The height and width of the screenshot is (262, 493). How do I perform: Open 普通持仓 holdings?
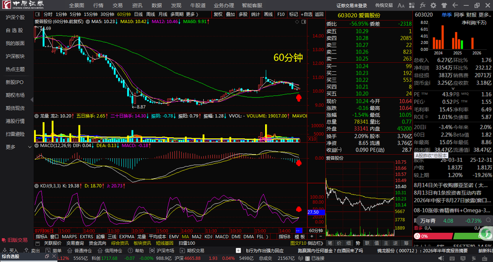tap(79, 250)
